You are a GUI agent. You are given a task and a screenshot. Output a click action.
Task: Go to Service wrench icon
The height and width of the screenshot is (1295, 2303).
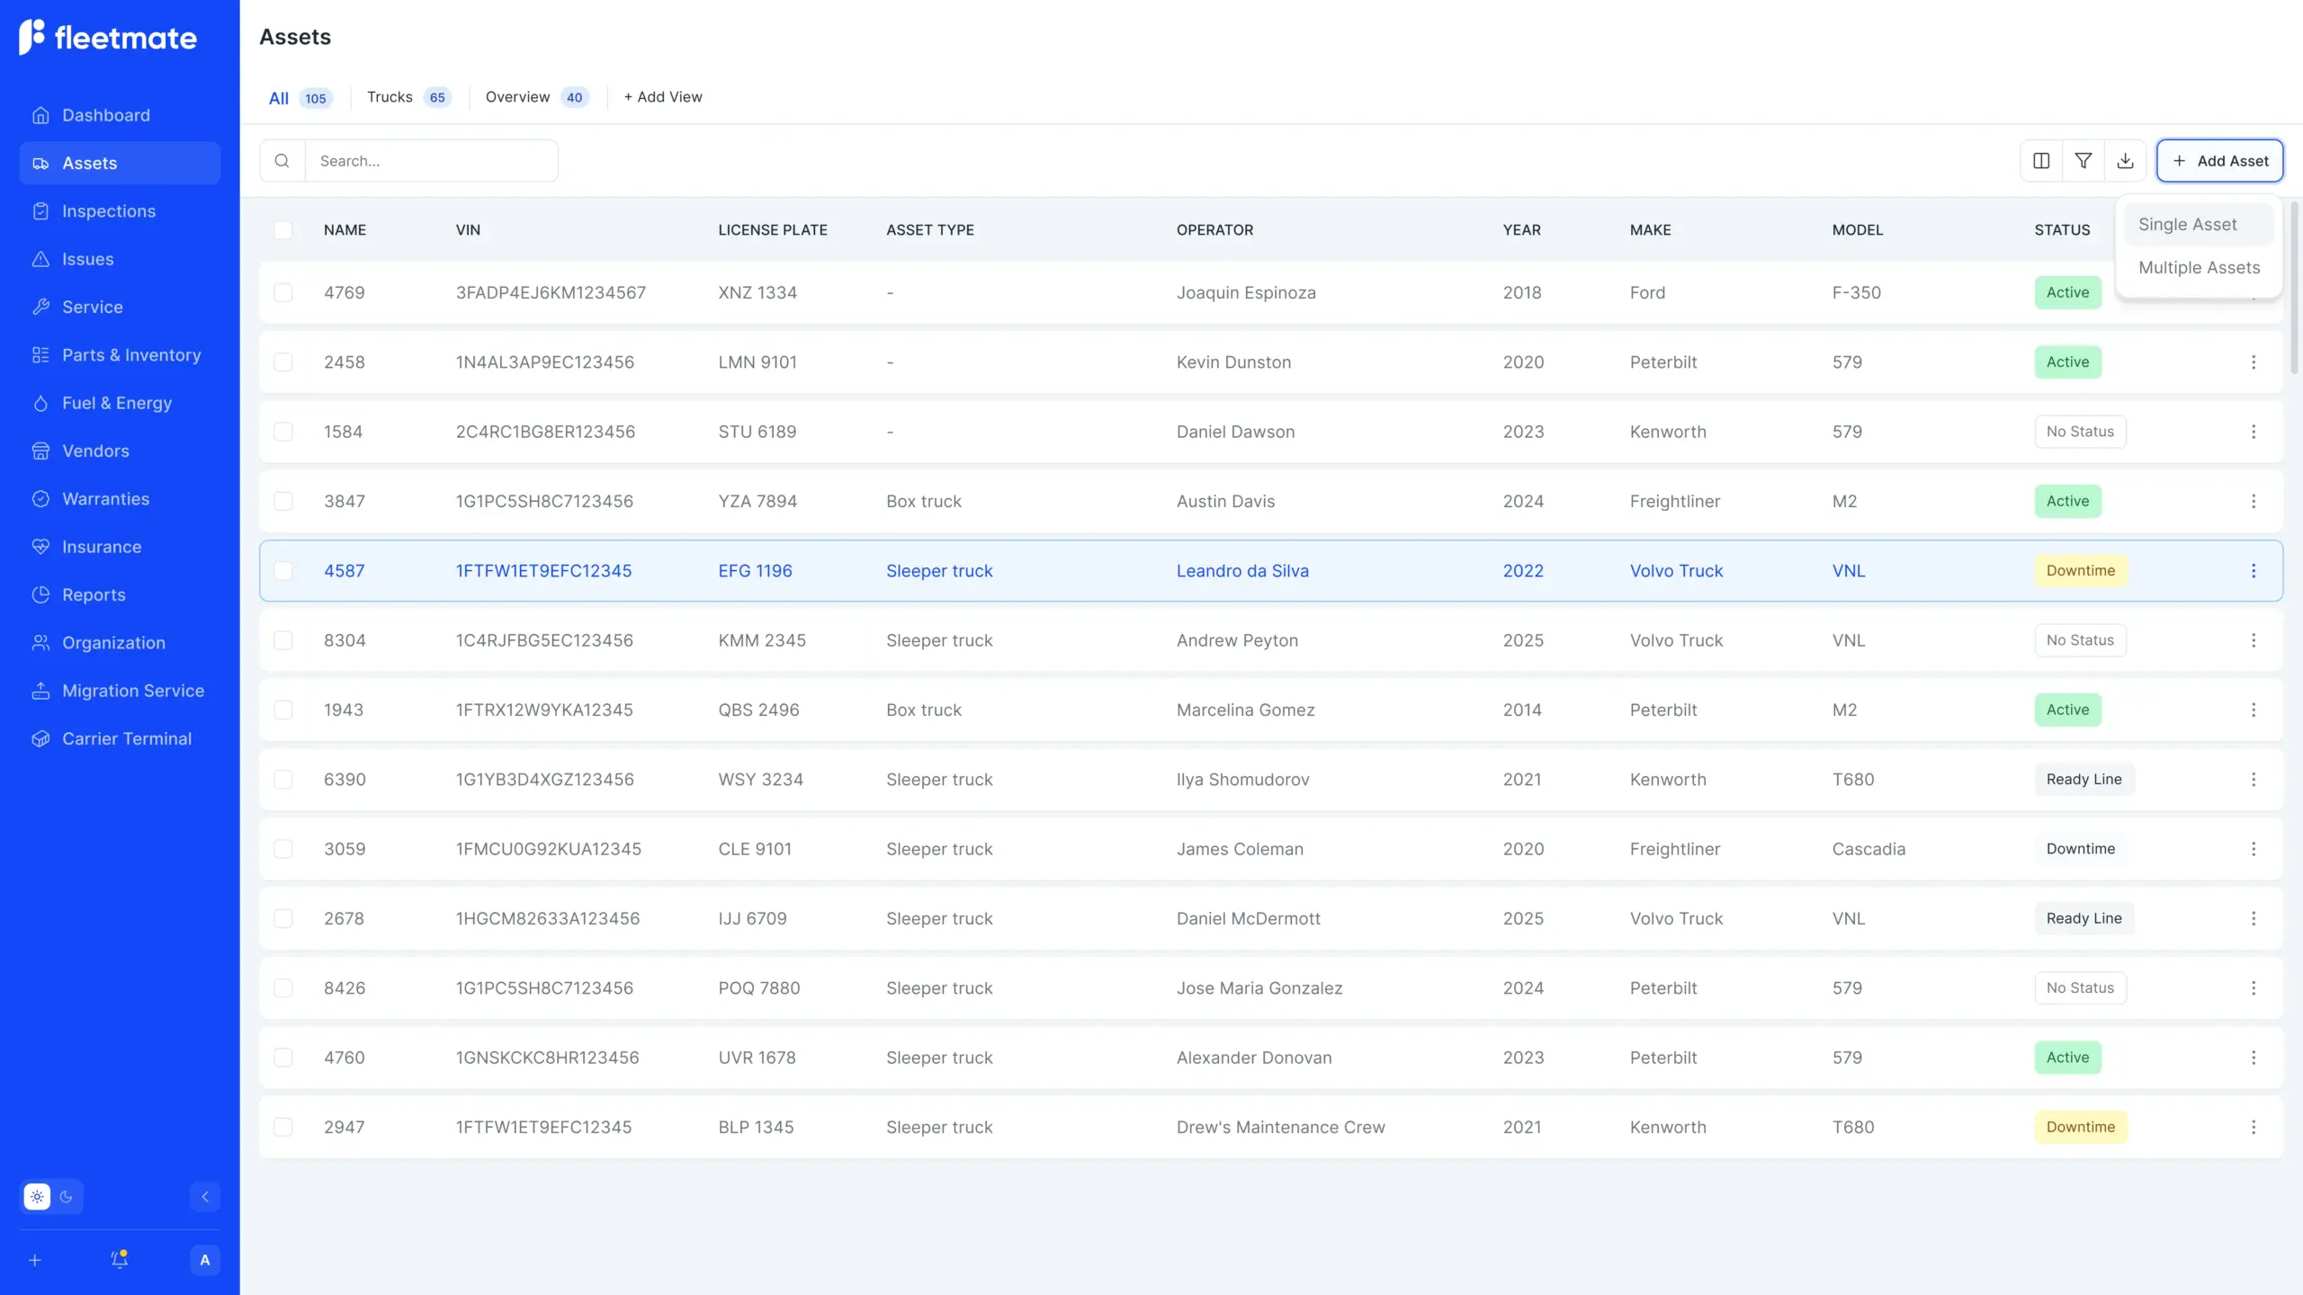[x=40, y=307]
